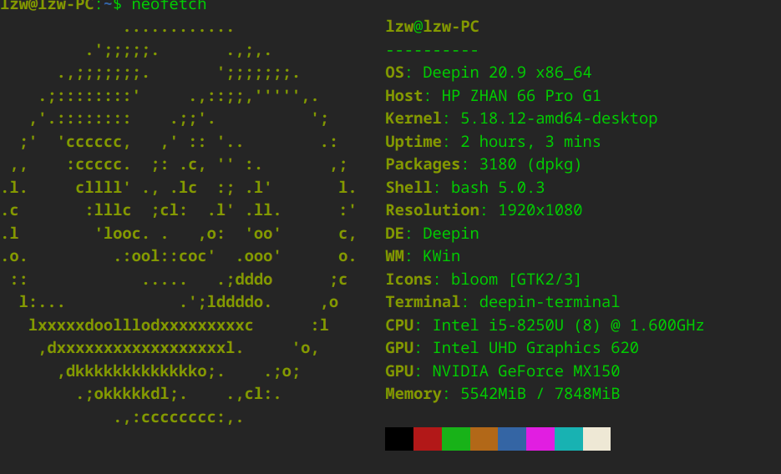This screenshot has width=781, height=474.
Task: Click the Kernel 5.18.12 version text
Action: coord(559,118)
